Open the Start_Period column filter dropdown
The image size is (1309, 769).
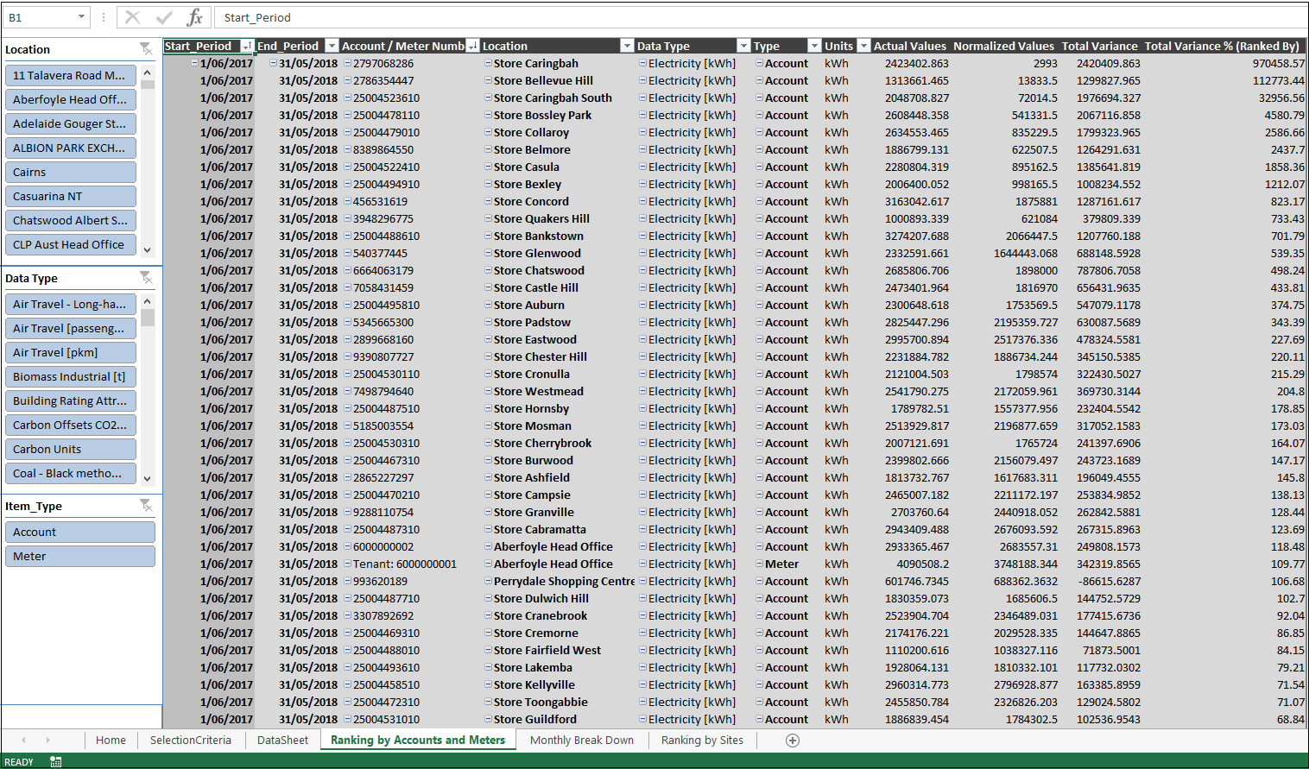coord(247,46)
